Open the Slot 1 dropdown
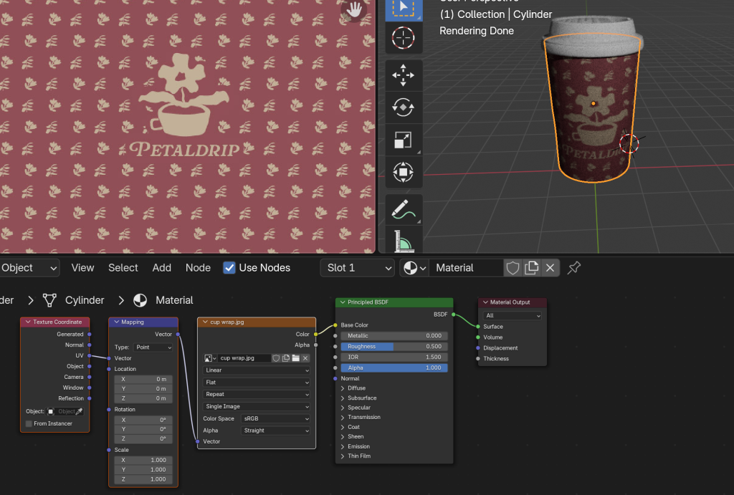 (x=357, y=268)
